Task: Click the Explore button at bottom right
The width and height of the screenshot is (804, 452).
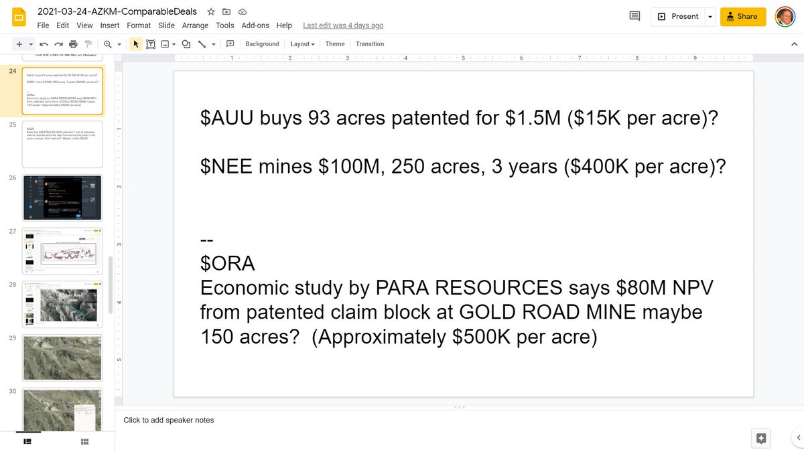Action: pos(761,439)
